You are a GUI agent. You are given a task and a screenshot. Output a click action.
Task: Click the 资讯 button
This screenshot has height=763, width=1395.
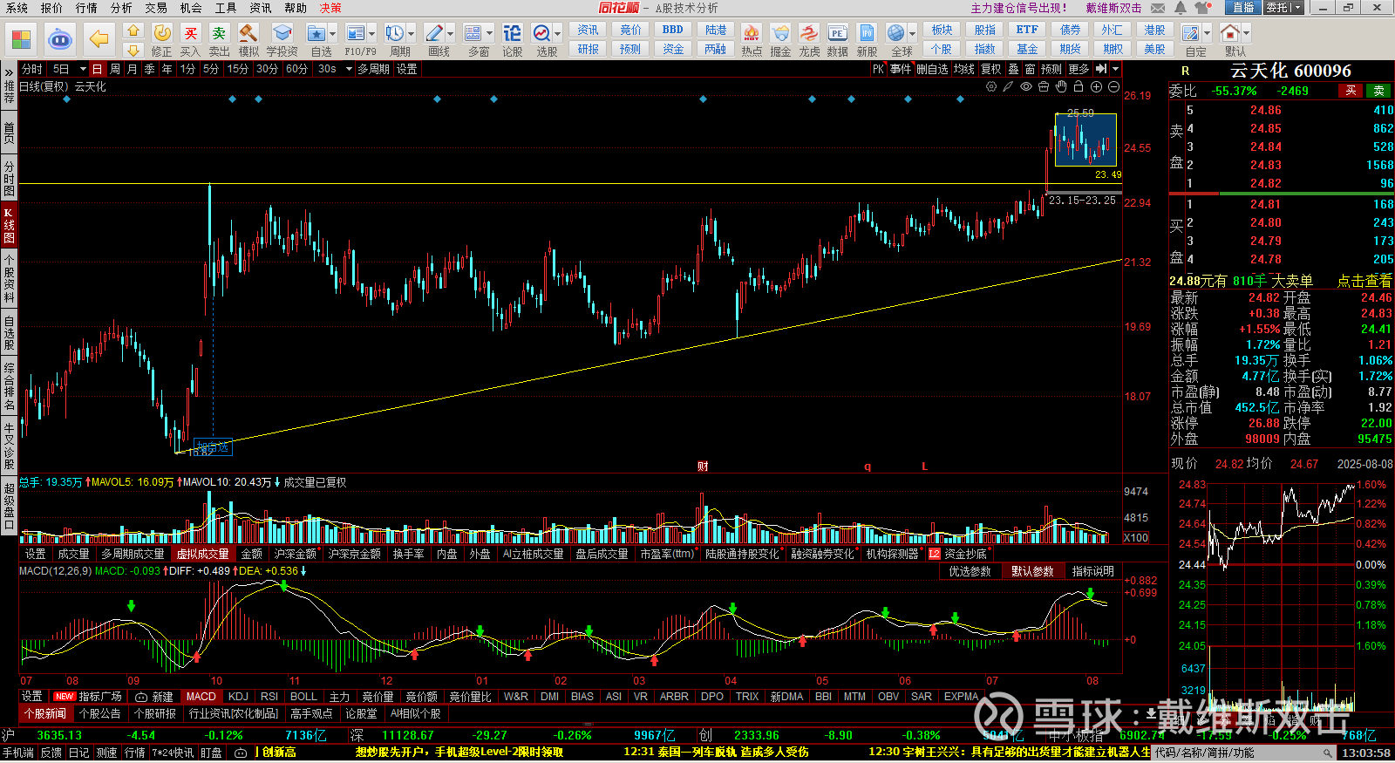pos(589,30)
